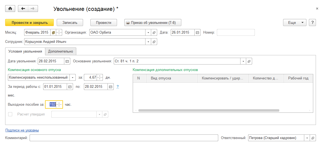
Task: Switch to the Дополнительно tab
Action: pyautogui.click(x=61, y=51)
